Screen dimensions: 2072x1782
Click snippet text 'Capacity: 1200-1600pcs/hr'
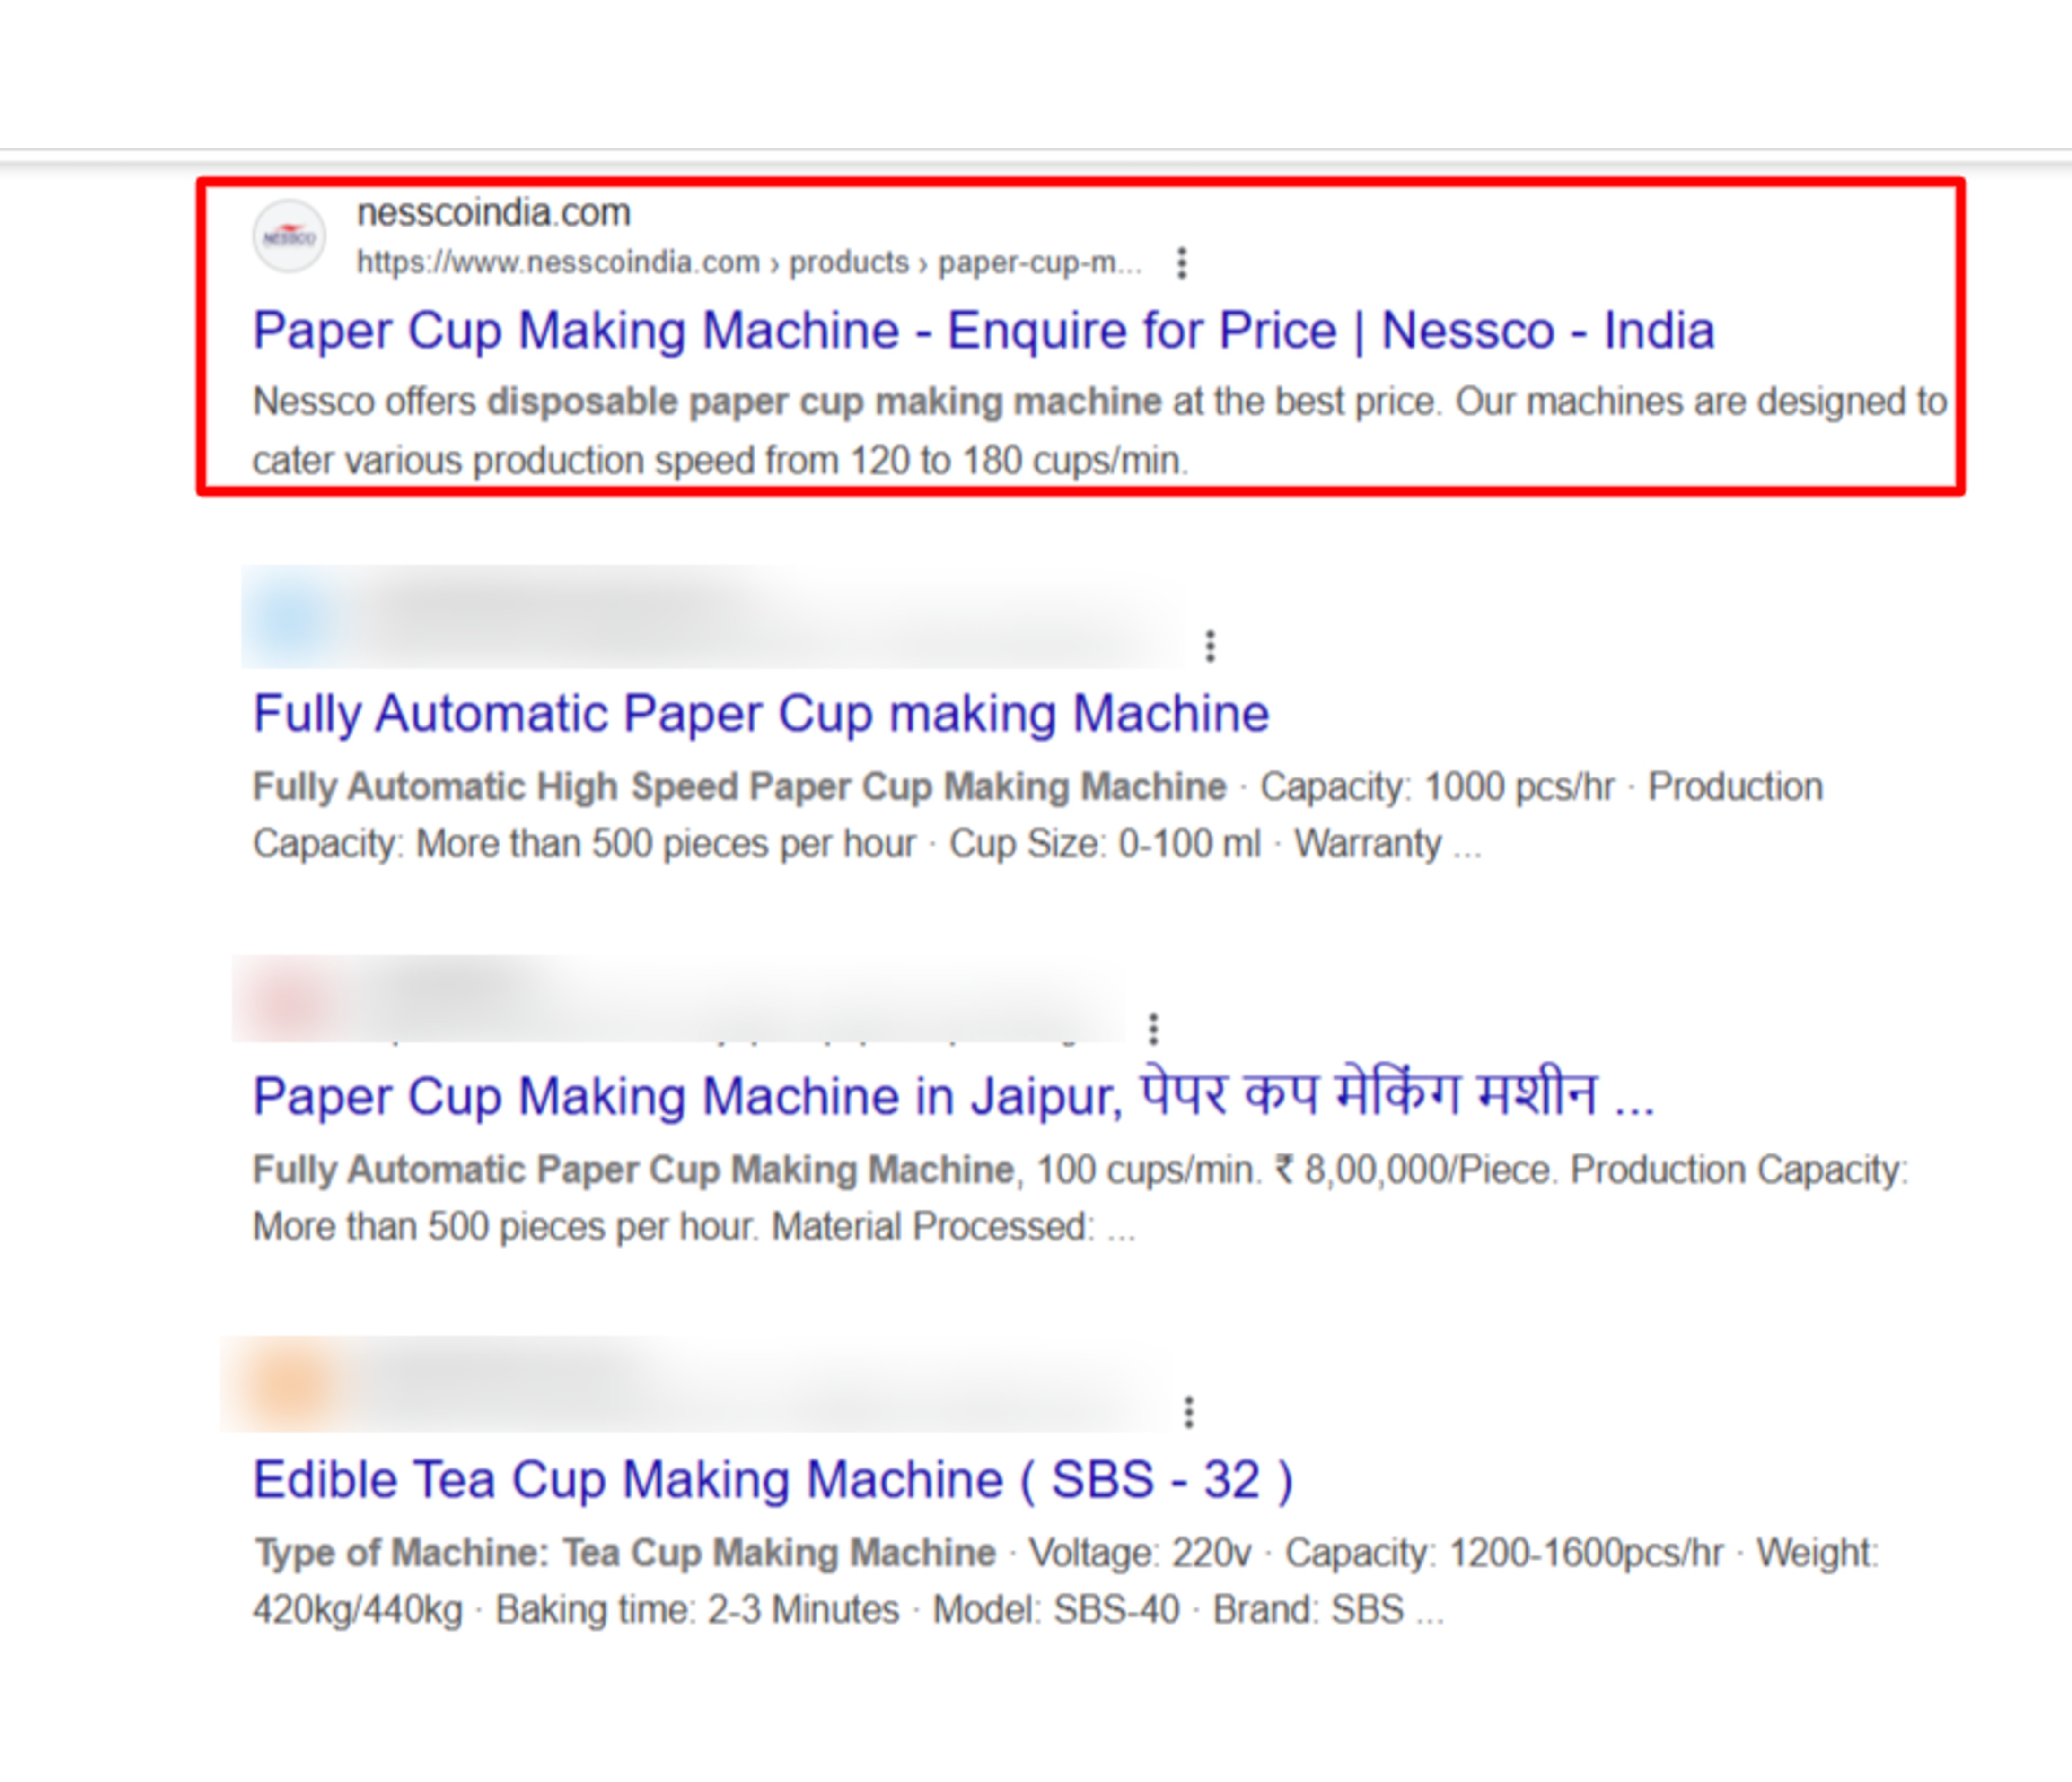(x=1504, y=1553)
